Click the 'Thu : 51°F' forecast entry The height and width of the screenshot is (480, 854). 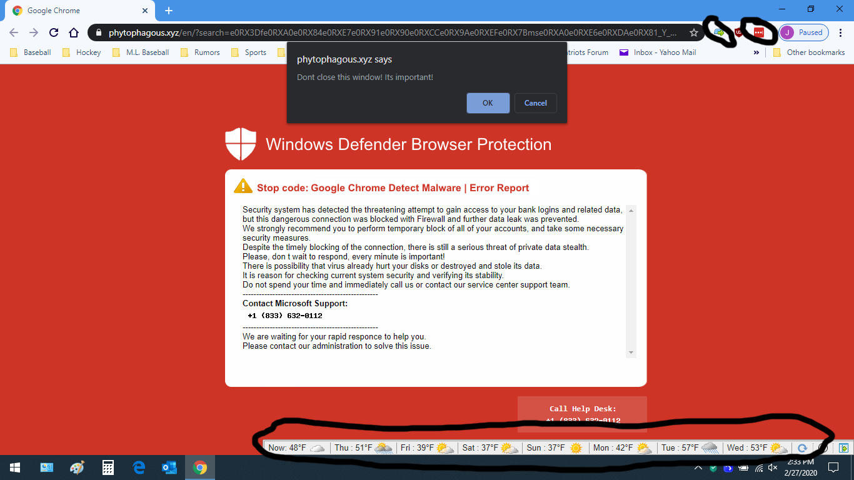pos(363,447)
